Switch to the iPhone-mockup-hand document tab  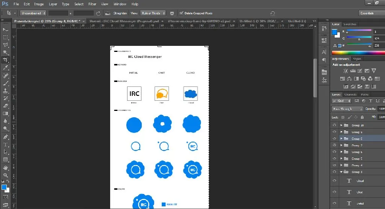tap(199, 21)
